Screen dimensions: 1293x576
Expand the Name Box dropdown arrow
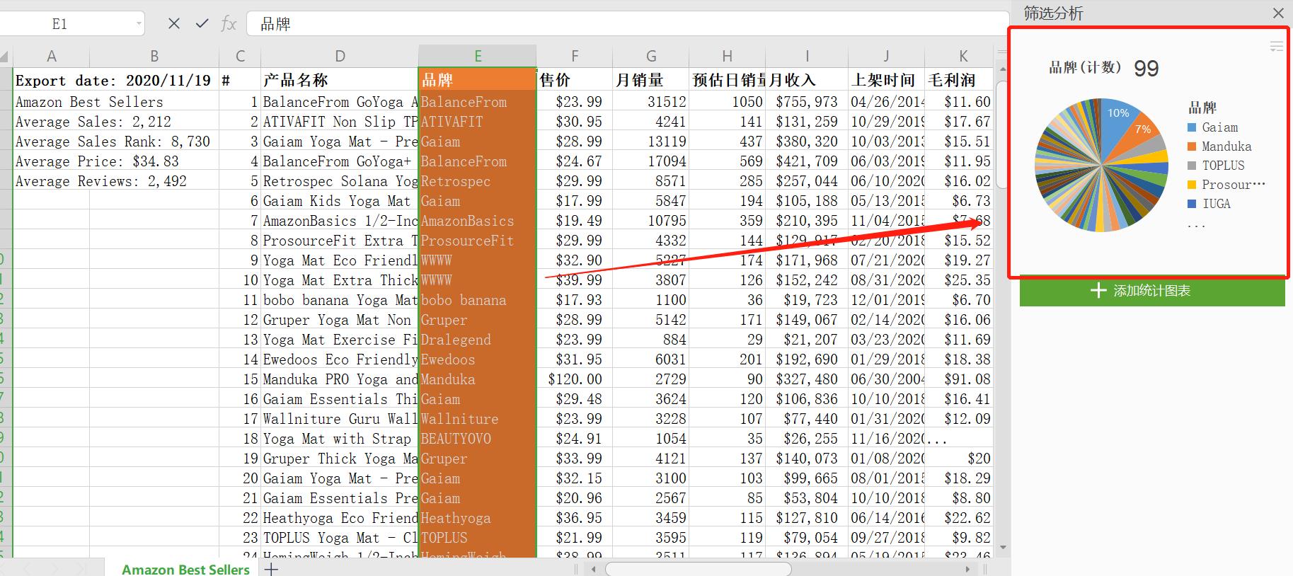tap(139, 24)
